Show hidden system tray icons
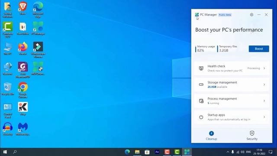The width and height of the screenshot is (277, 156). [228, 152]
